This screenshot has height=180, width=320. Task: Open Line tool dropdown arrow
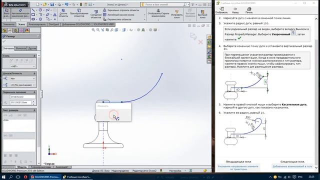pos(36,10)
